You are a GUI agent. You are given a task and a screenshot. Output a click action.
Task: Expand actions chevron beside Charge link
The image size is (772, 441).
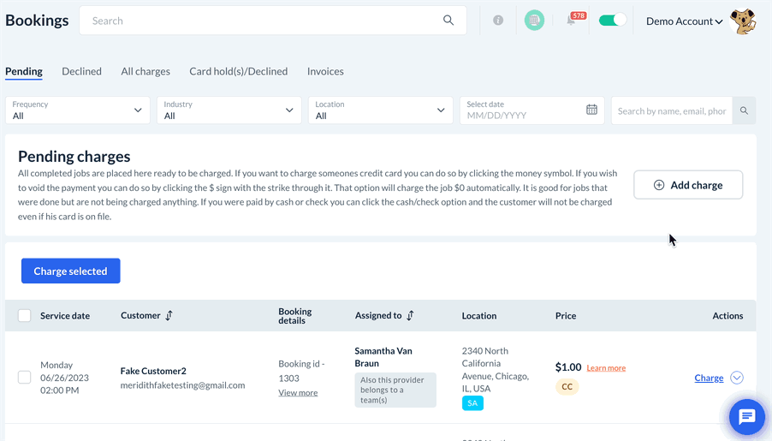point(737,378)
